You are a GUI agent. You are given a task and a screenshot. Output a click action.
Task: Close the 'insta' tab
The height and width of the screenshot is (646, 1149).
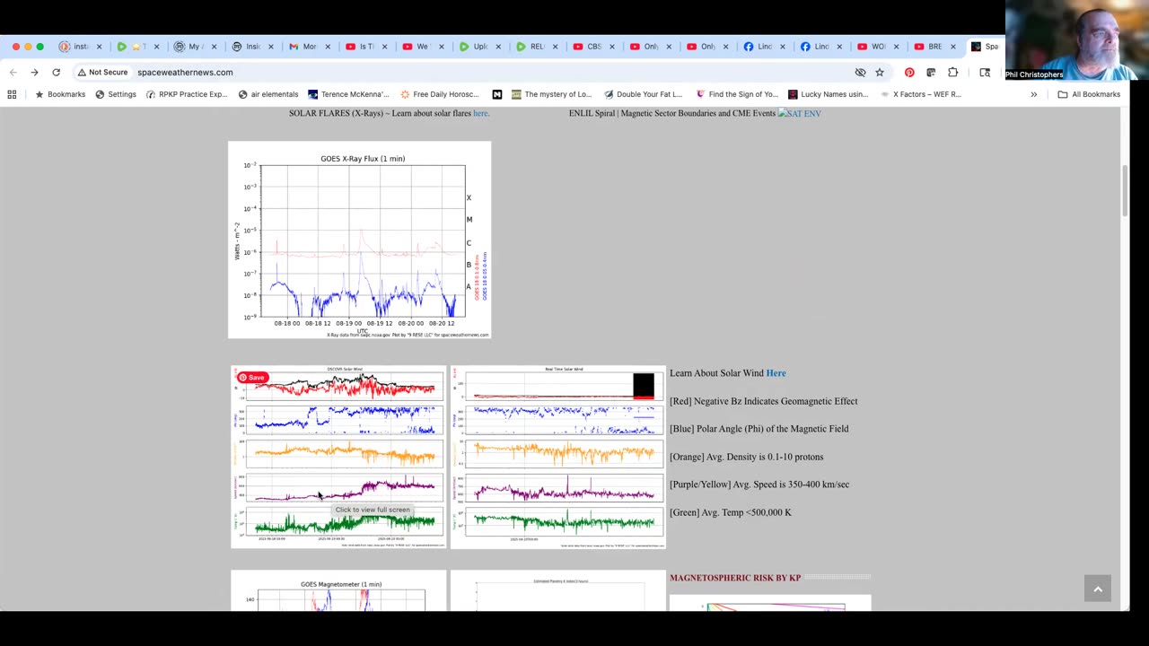click(x=99, y=47)
